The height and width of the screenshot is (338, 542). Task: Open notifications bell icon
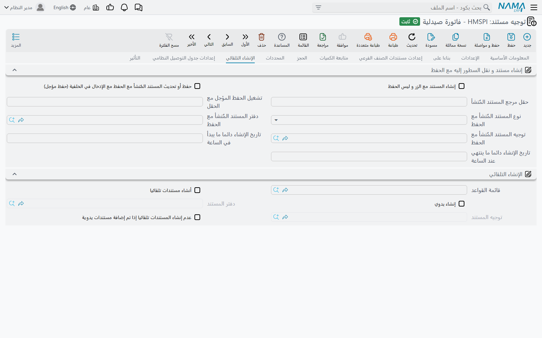tap(124, 7)
